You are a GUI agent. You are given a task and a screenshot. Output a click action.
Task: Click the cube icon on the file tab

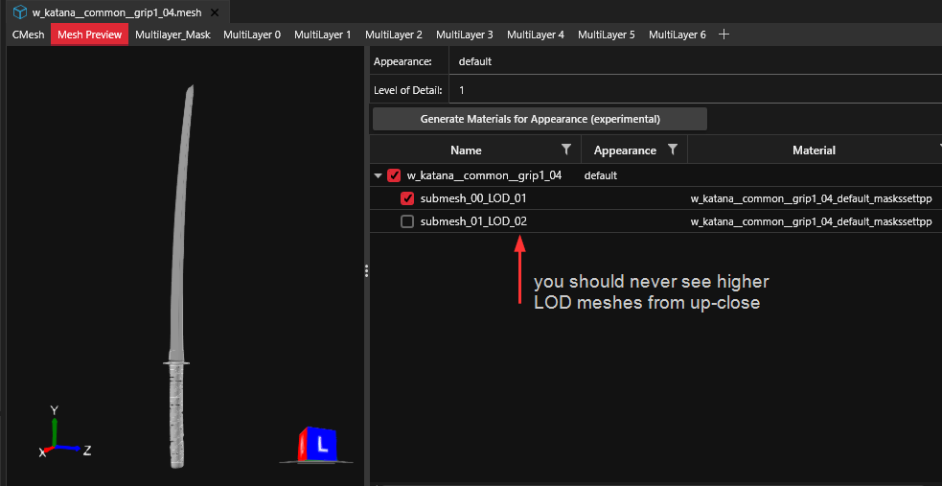point(19,12)
